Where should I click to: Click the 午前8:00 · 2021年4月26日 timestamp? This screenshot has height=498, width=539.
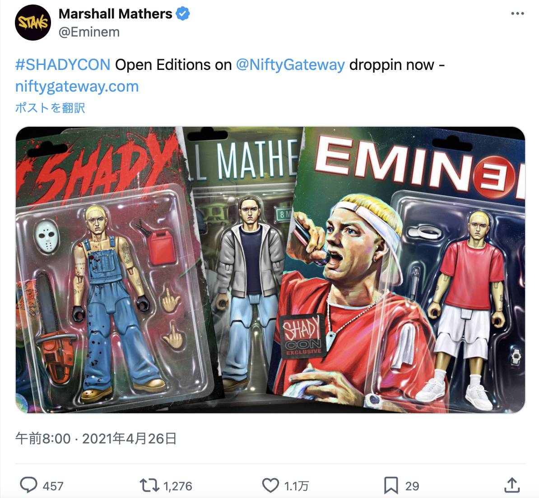(96, 438)
